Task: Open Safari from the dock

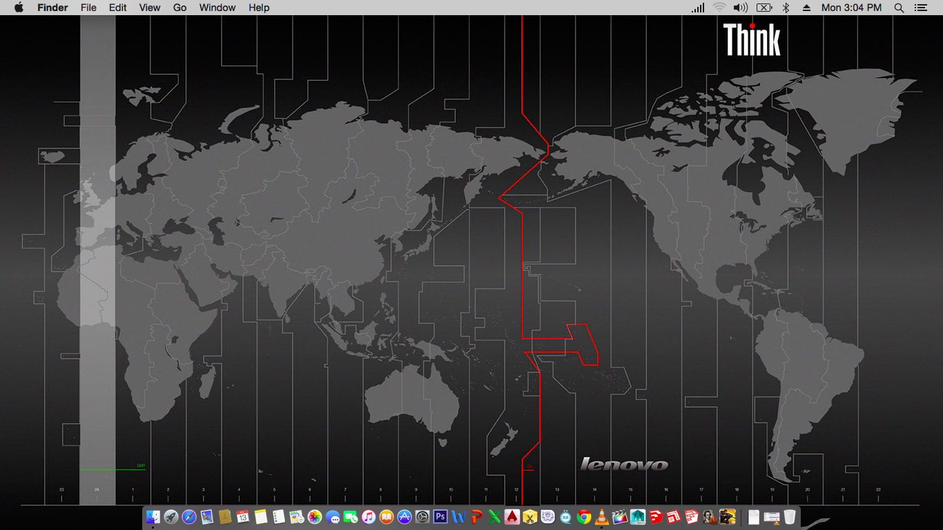Action: pyautogui.click(x=189, y=517)
